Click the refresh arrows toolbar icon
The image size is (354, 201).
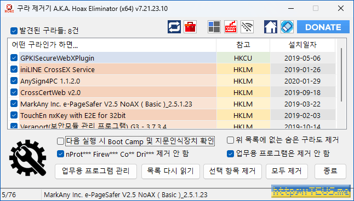point(174,27)
